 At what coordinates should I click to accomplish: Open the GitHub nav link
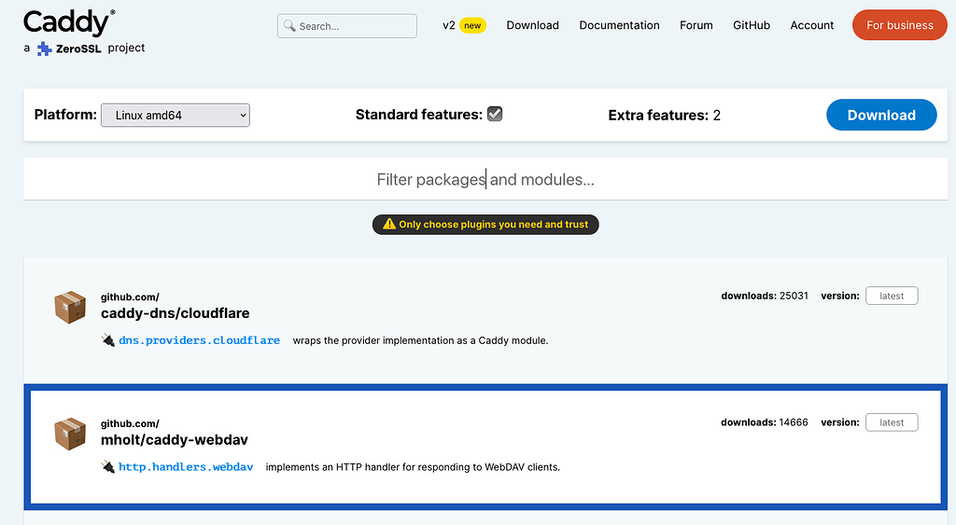(752, 25)
